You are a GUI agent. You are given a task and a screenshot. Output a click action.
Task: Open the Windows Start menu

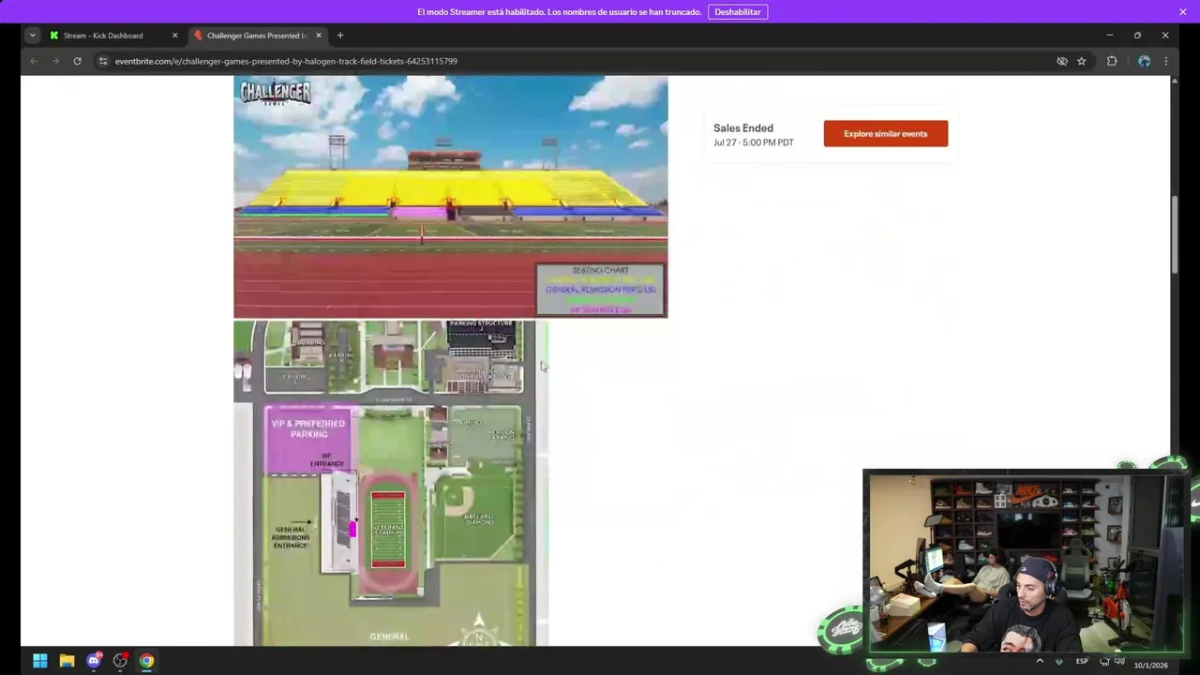click(x=40, y=661)
